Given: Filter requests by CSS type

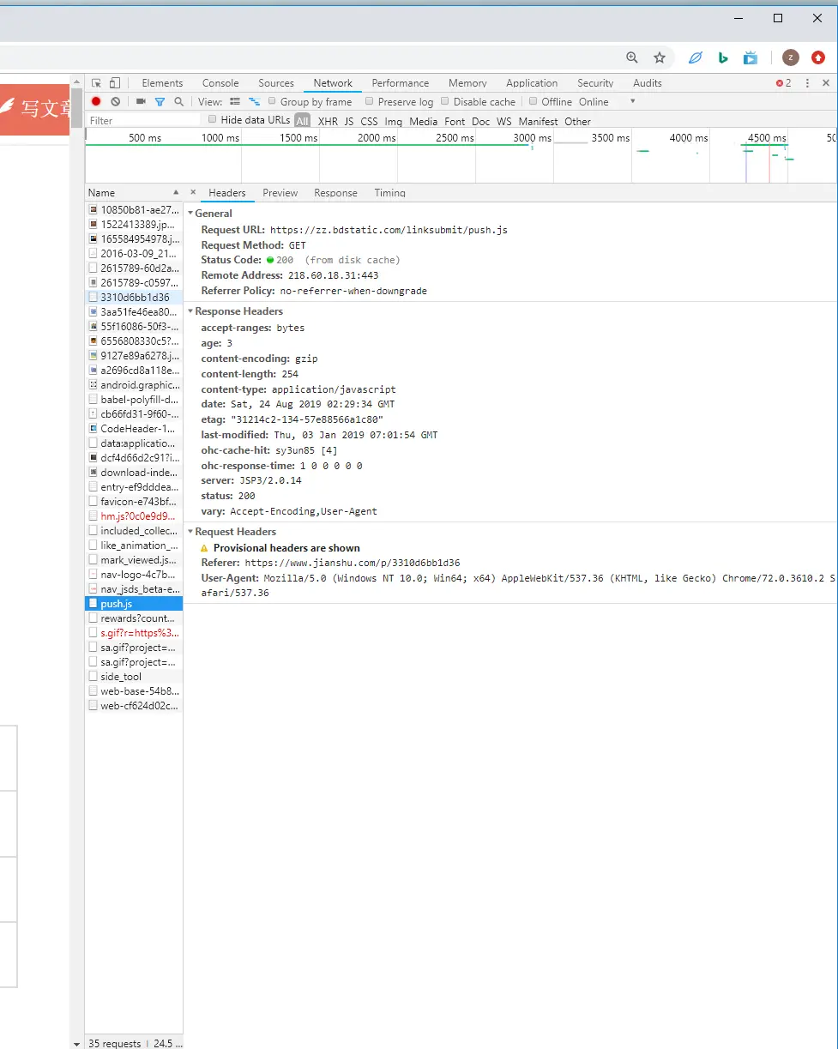Looking at the screenshot, I should 369,122.
